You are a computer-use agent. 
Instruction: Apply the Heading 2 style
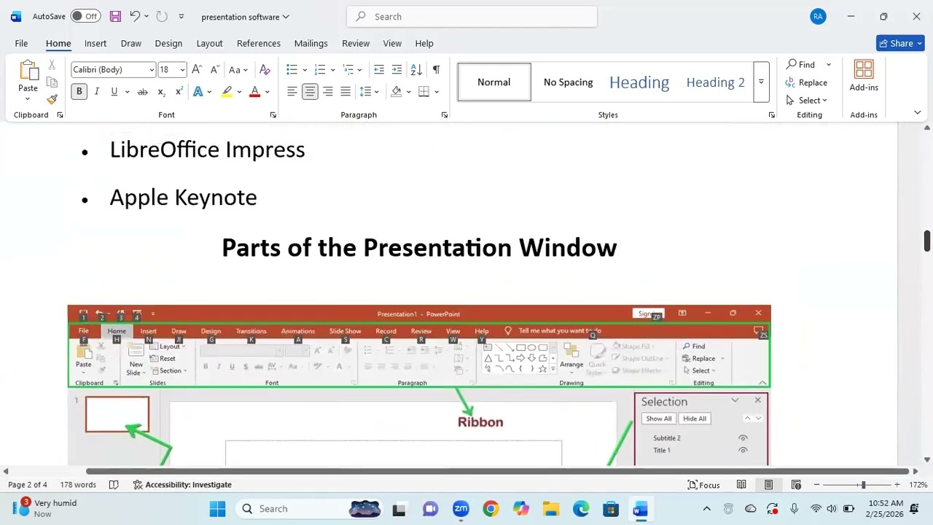coord(715,82)
